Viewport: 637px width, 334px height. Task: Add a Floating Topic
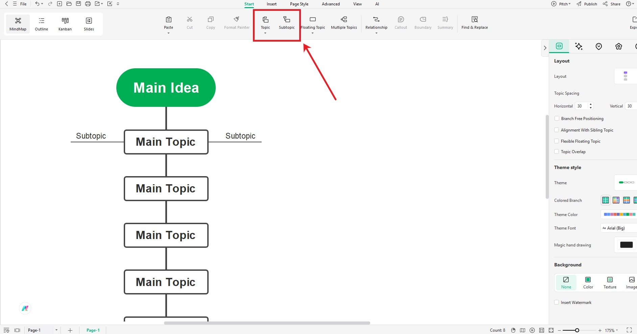(x=313, y=23)
